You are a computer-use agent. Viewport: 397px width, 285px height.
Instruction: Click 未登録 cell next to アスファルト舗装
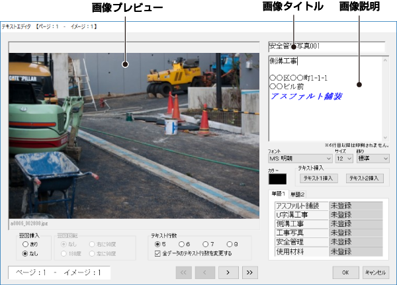(356, 206)
